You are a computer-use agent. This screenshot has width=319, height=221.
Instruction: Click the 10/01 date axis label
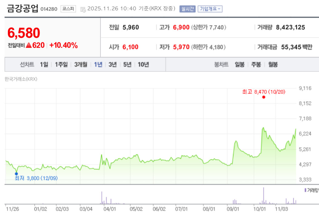259,209
